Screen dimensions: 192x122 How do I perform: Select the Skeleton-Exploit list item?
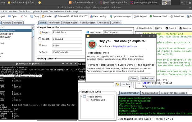pyautogui.click(x=16, y=30)
